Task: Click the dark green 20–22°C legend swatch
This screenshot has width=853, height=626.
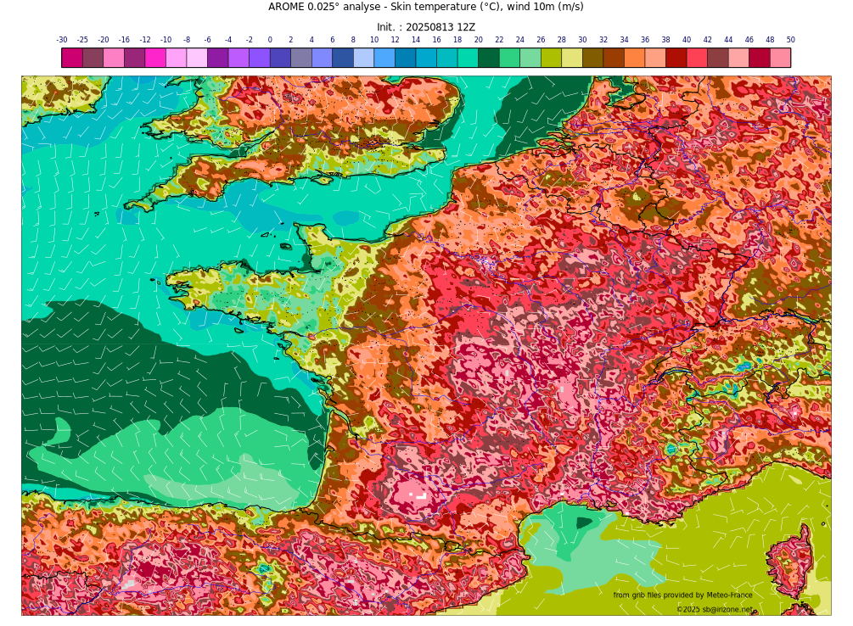Action: pyautogui.click(x=489, y=58)
